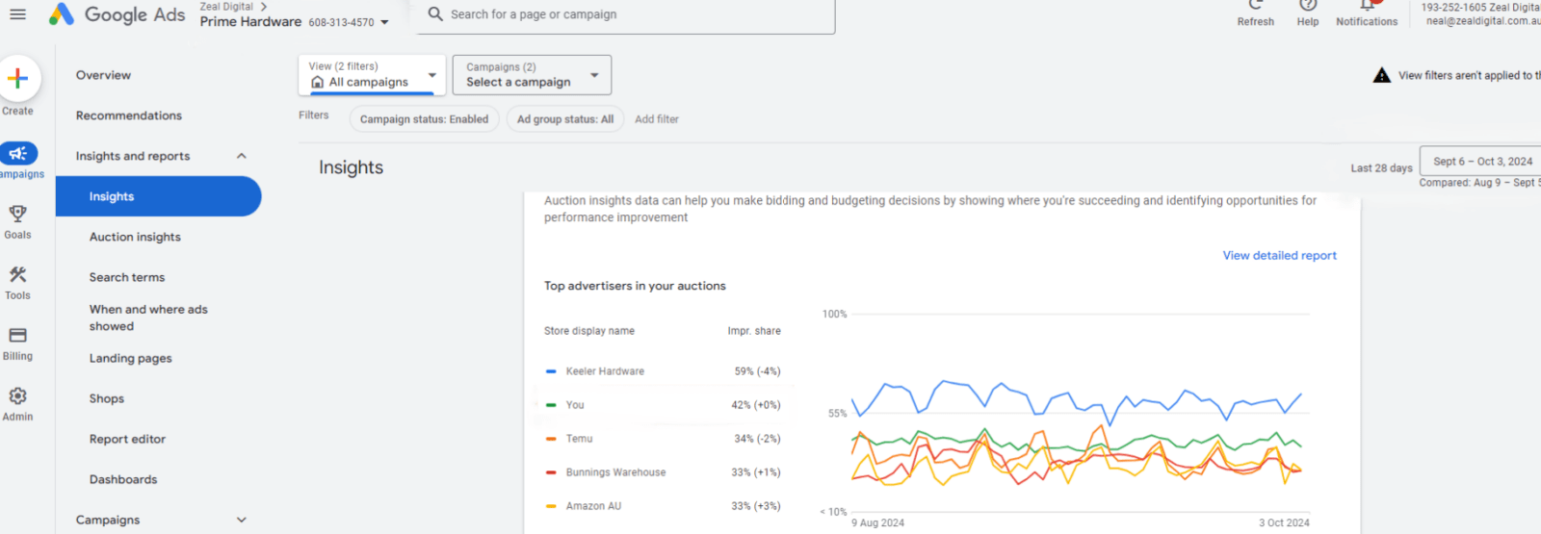
Task: Click the Refresh icon
Action: click(x=1256, y=5)
